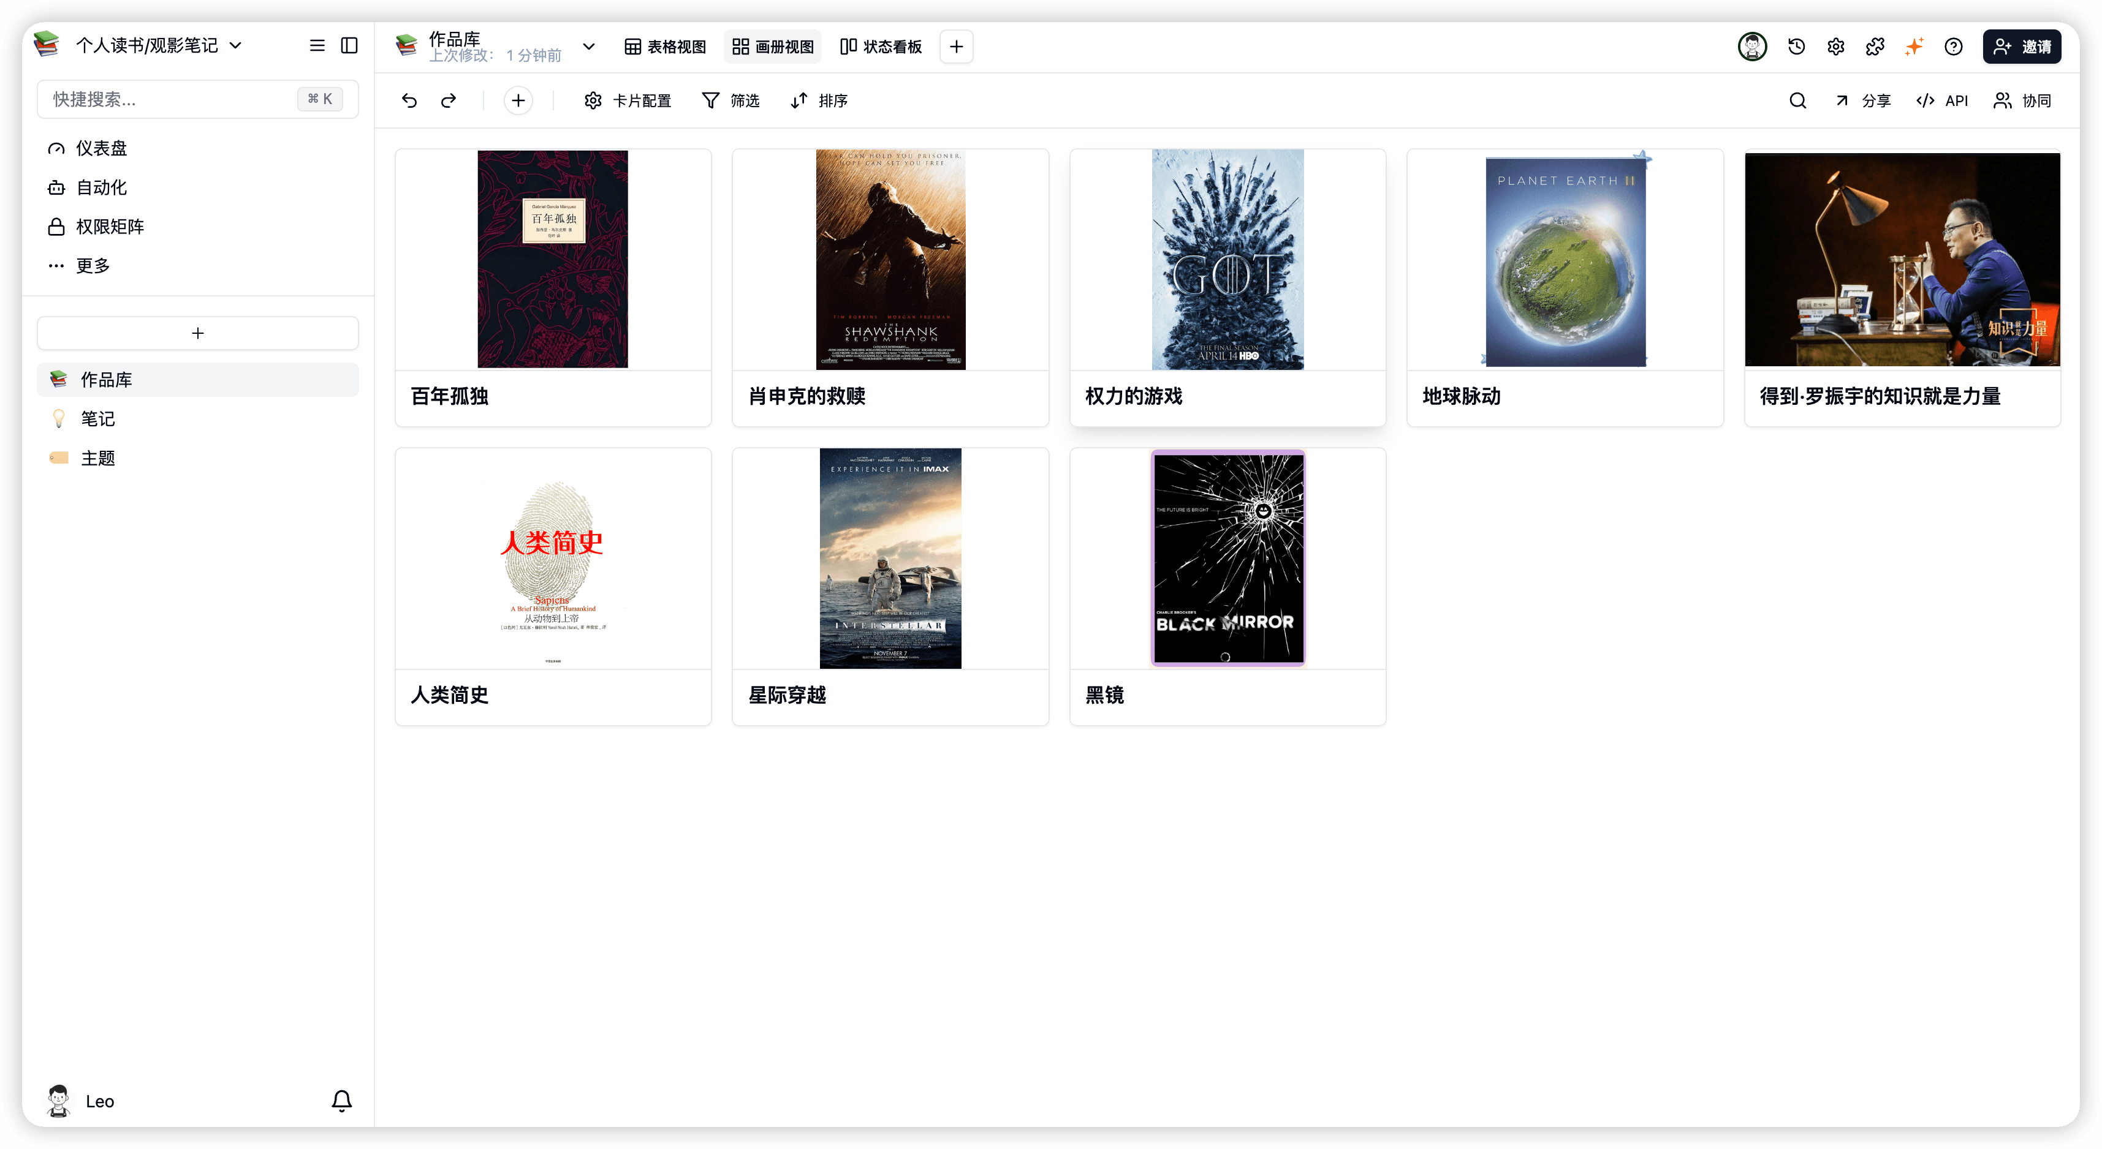This screenshot has height=1149, width=2102.
Task: Click the user avatar in top bar
Action: pos(1752,47)
